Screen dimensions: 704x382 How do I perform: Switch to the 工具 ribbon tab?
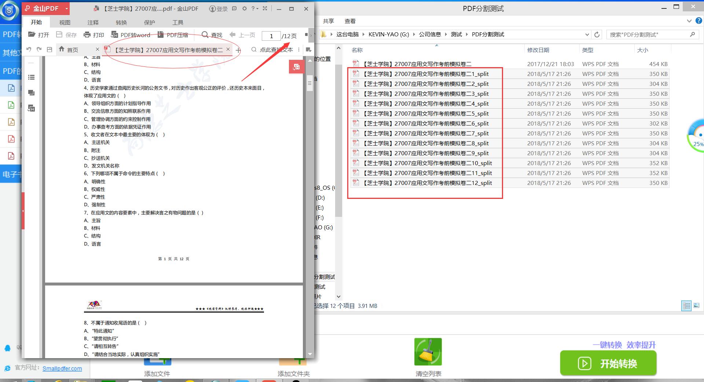tap(177, 22)
